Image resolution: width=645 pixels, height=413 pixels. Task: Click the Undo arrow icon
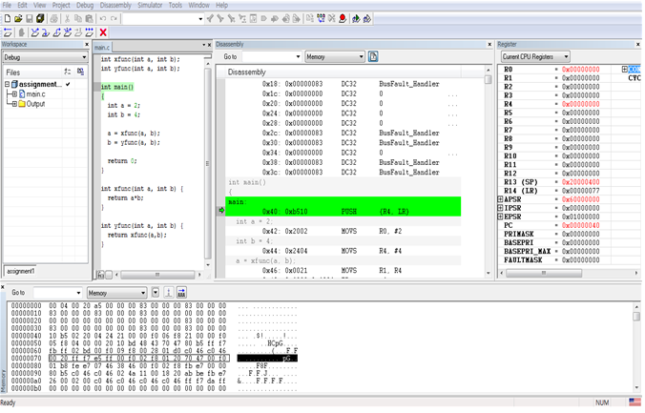coord(103,19)
